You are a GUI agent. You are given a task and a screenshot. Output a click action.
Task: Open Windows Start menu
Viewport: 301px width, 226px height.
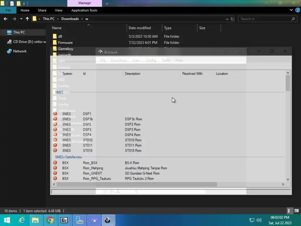click(7, 220)
